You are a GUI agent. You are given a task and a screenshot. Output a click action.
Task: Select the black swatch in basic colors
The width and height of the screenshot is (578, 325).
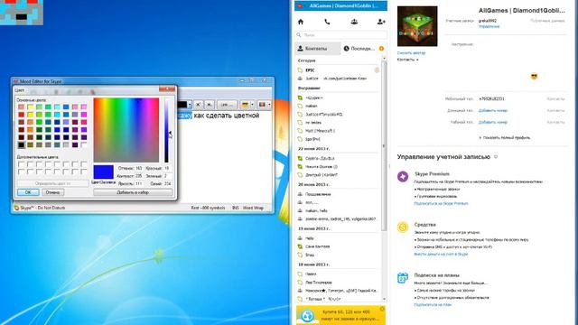click(22, 145)
